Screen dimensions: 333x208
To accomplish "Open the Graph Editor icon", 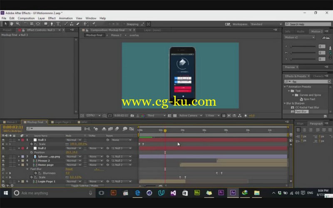I will pos(132,129).
